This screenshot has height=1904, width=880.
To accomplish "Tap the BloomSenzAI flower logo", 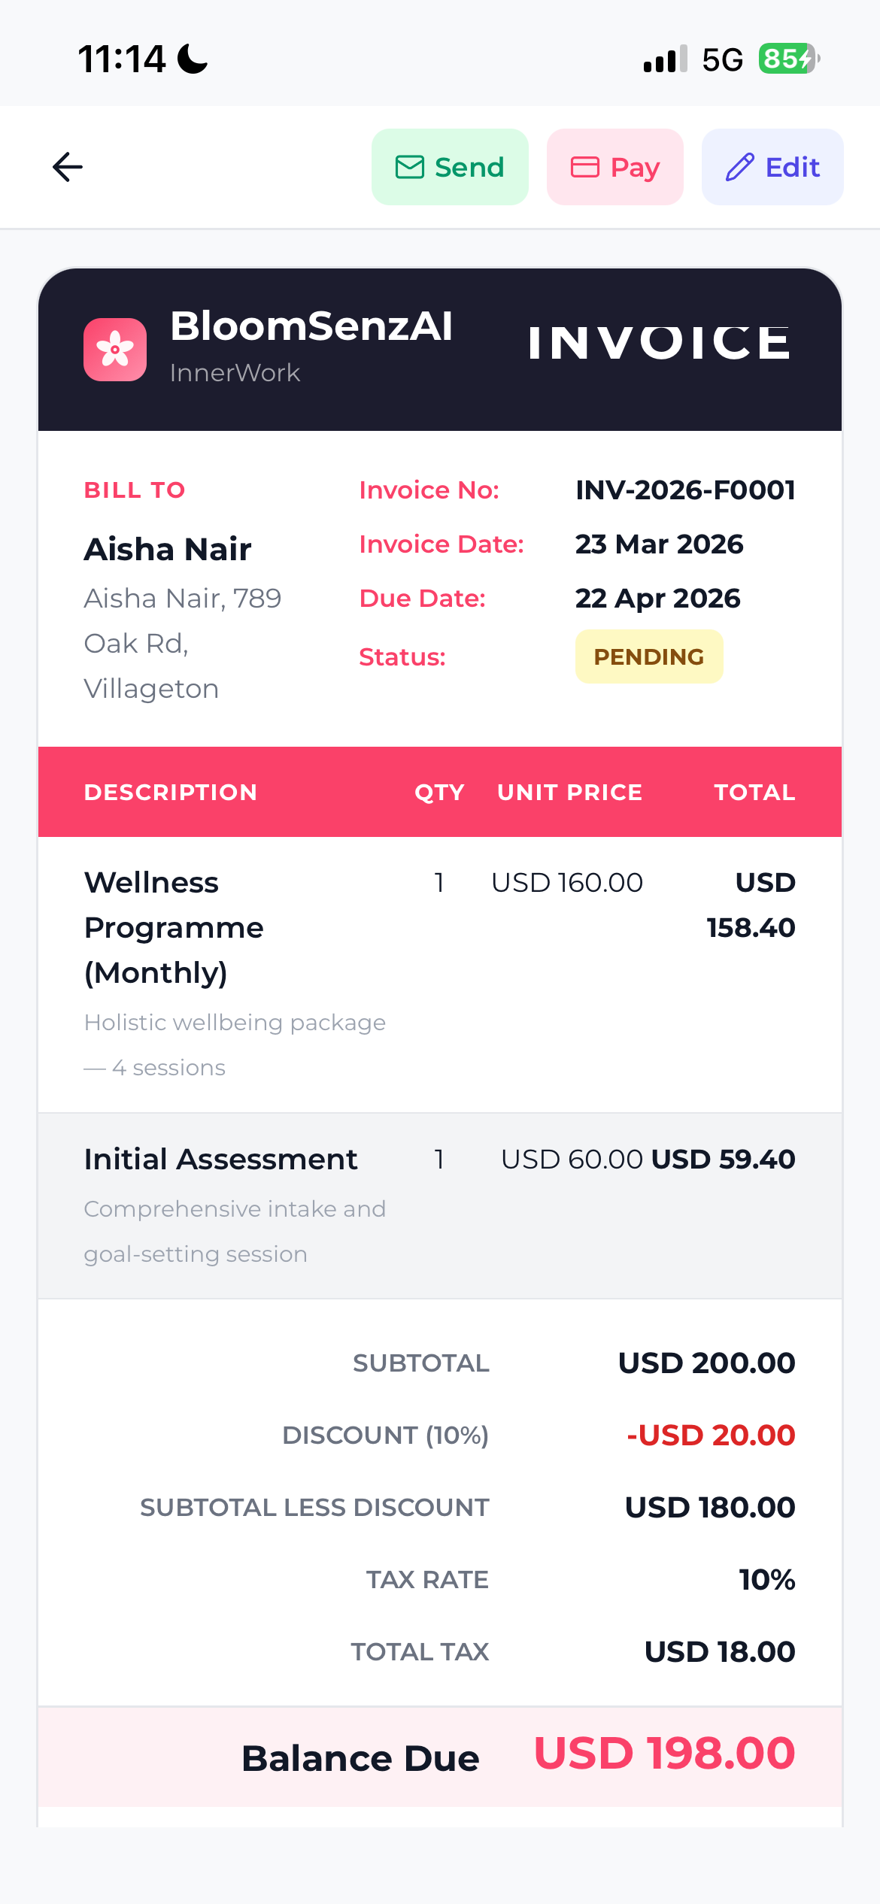I will (115, 350).
